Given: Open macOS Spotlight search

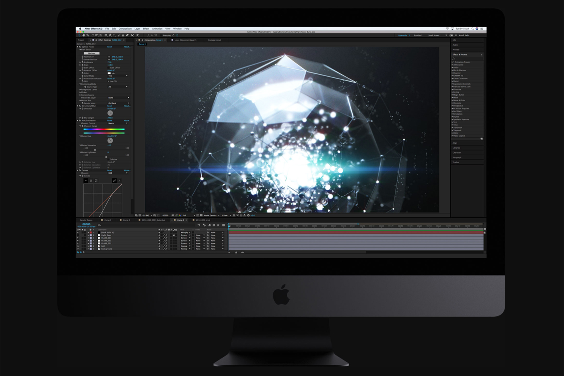Looking at the screenshot, I should pyautogui.click(x=473, y=29).
